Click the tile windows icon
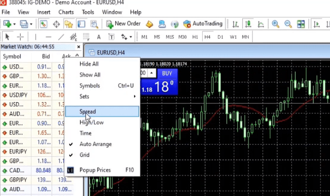330x196 pixels. click(x=301, y=24)
